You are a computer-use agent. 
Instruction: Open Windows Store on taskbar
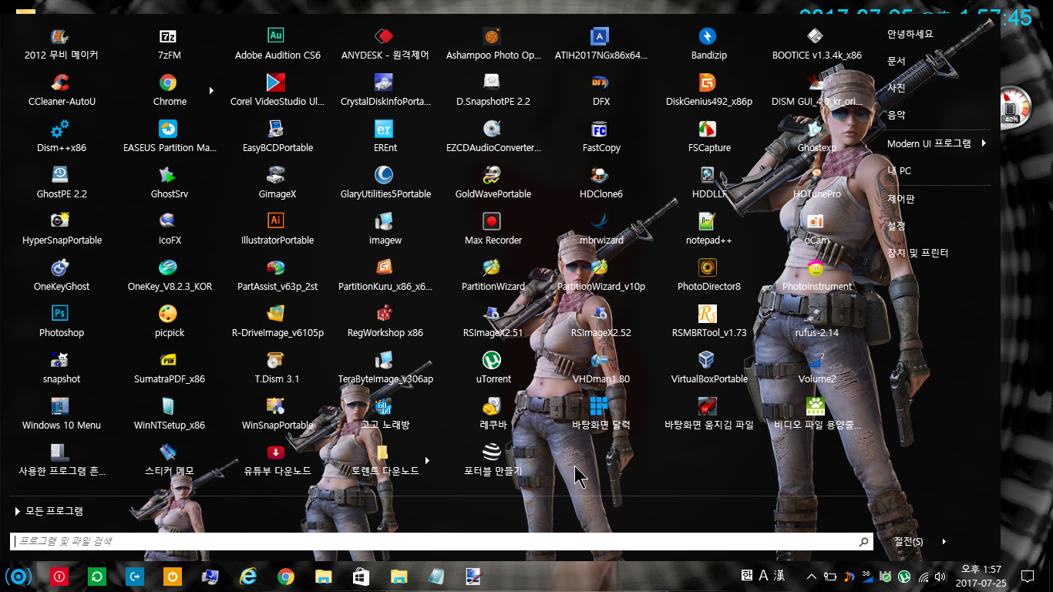coord(361,576)
